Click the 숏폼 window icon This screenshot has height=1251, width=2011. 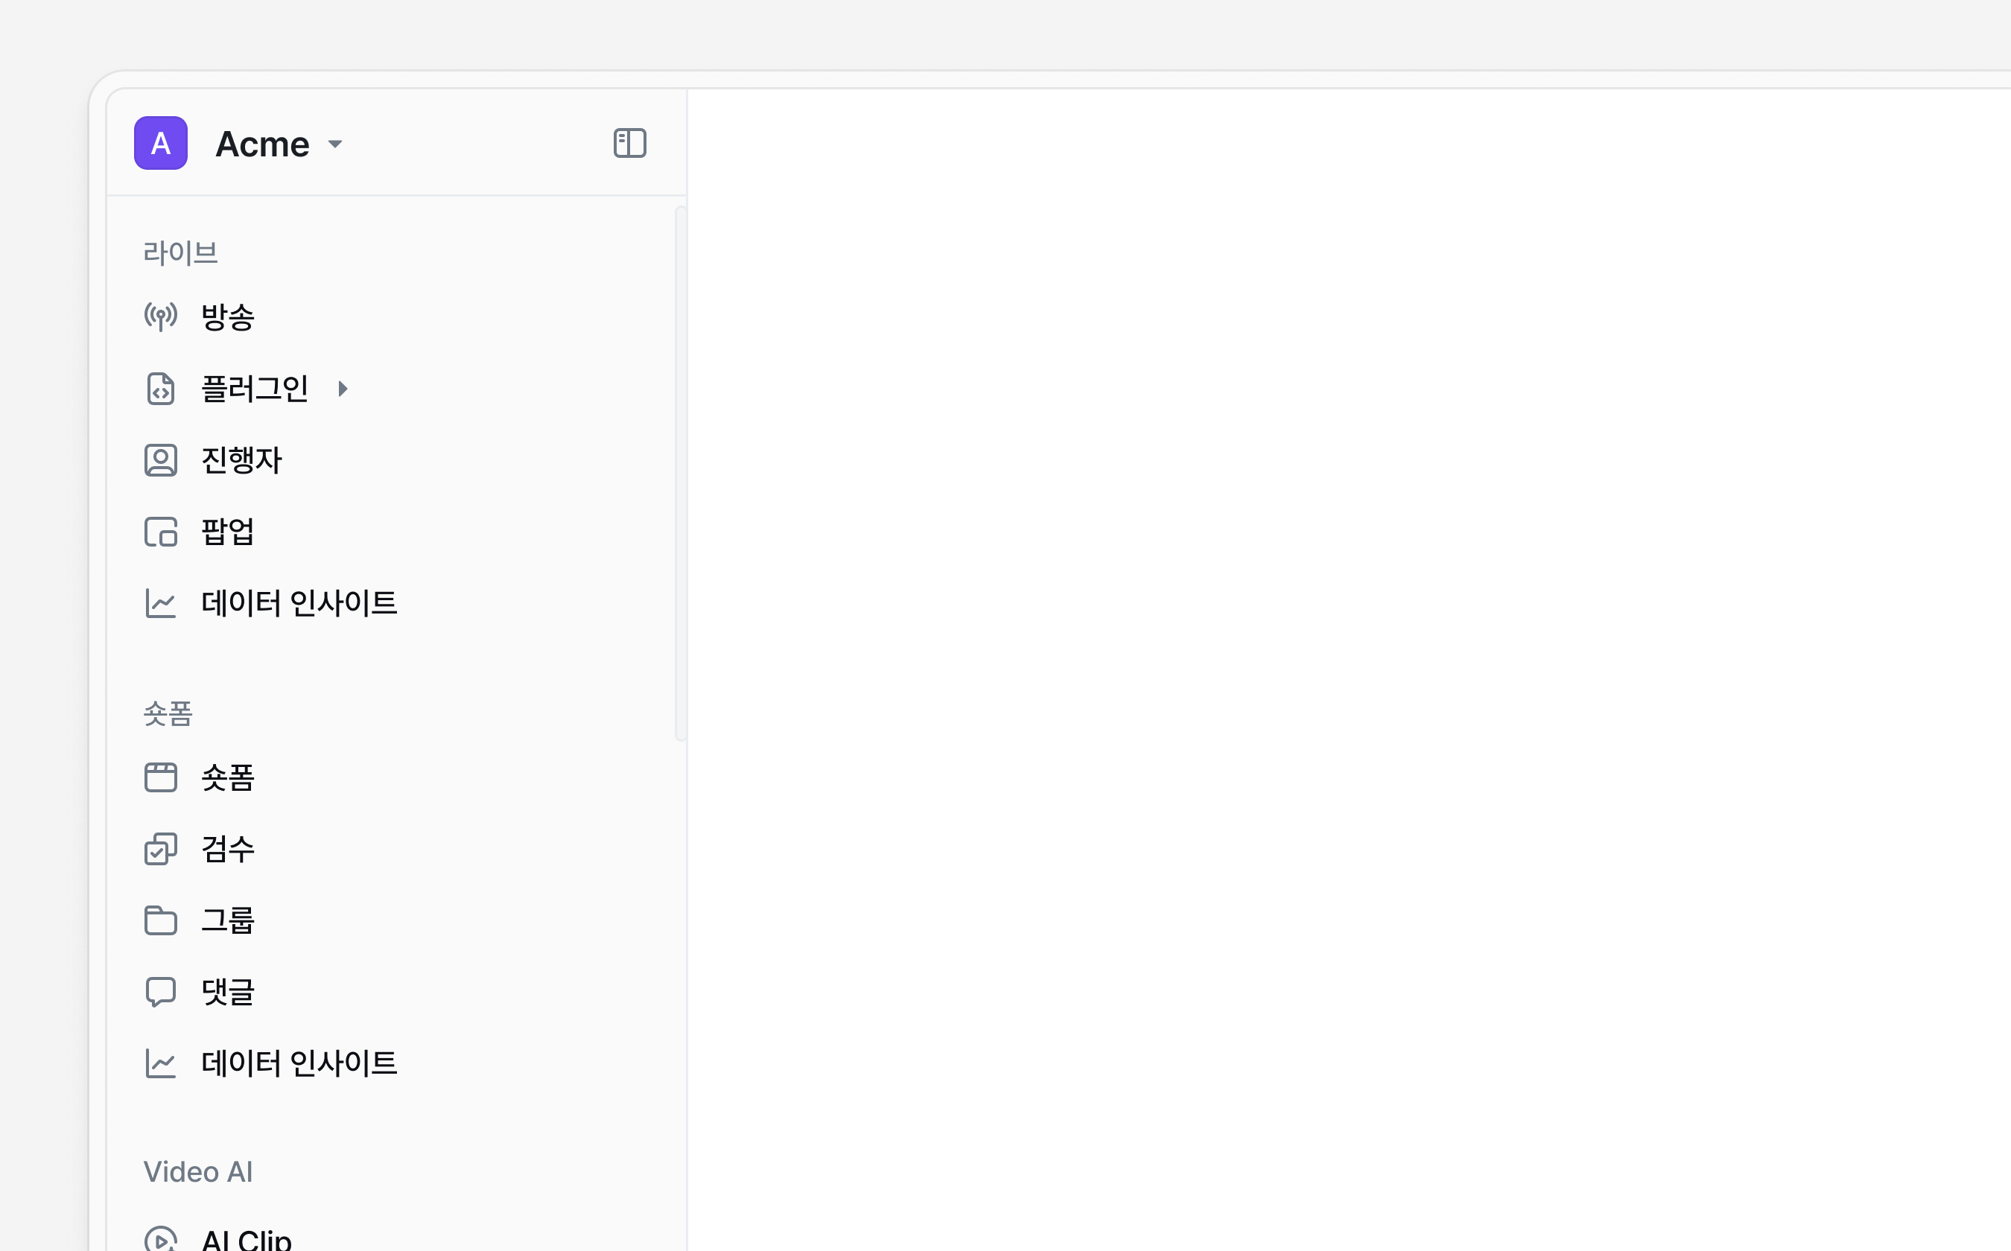pos(161,777)
